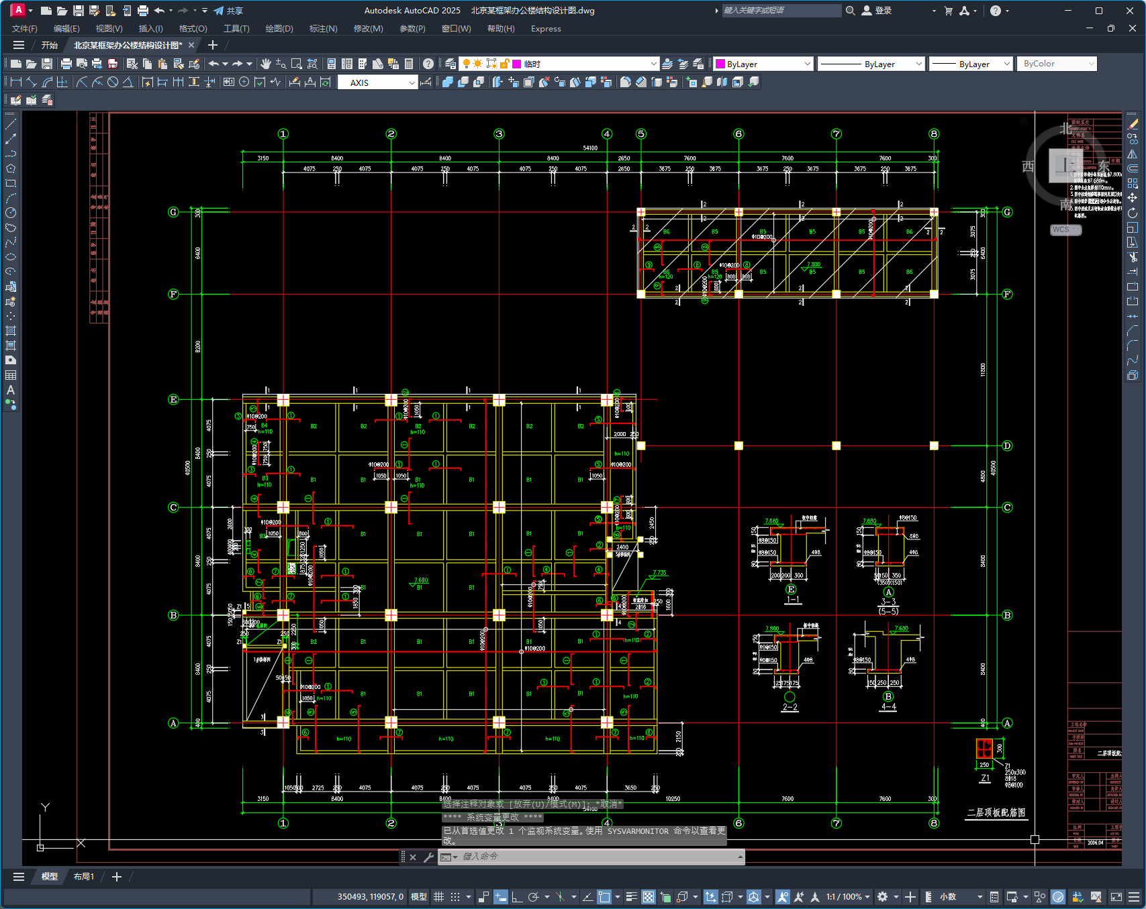The width and height of the screenshot is (1146, 909).
Task: Switch to the 布局1 layout tab
Action: coord(84,877)
